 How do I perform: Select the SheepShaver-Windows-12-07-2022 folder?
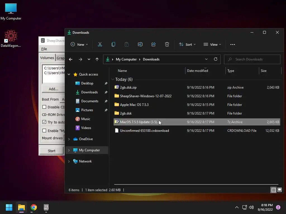pos(197,96)
